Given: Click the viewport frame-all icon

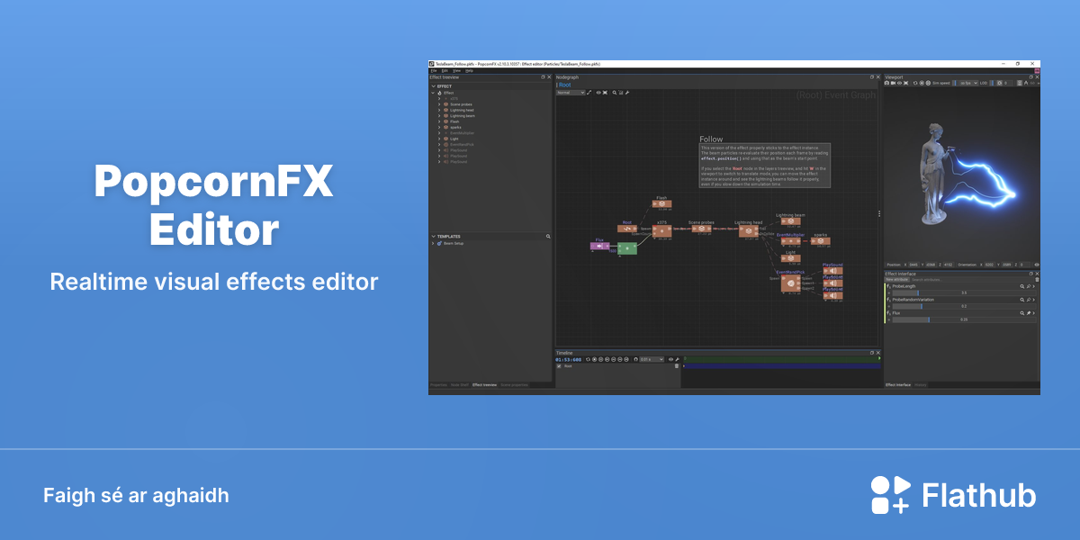Looking at the screenshot, I should (x=906, y=83).
